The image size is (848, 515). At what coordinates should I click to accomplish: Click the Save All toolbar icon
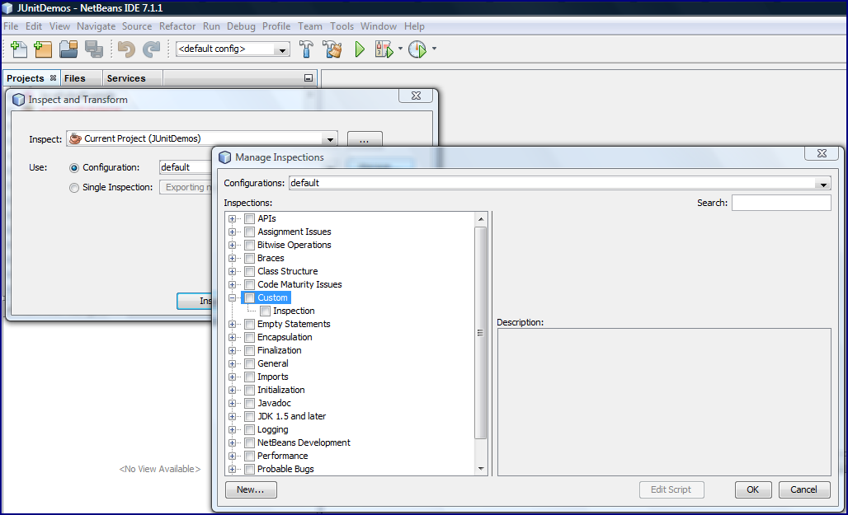point(93,49)
